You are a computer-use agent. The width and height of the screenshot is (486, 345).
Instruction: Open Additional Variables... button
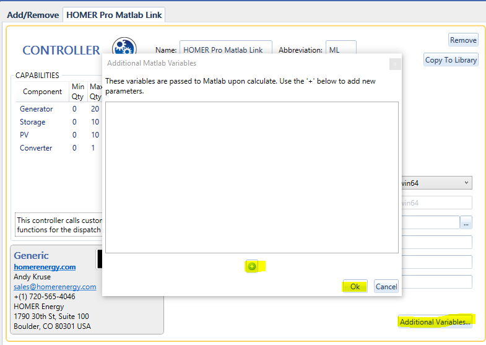point(435,321)
